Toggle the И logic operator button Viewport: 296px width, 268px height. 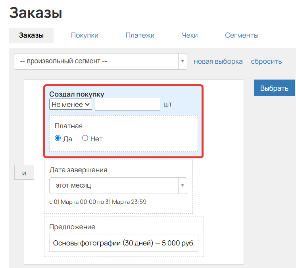tap(24, 172)
